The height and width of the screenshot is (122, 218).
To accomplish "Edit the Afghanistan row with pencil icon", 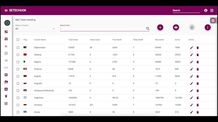I will click(x=192, y=48).
